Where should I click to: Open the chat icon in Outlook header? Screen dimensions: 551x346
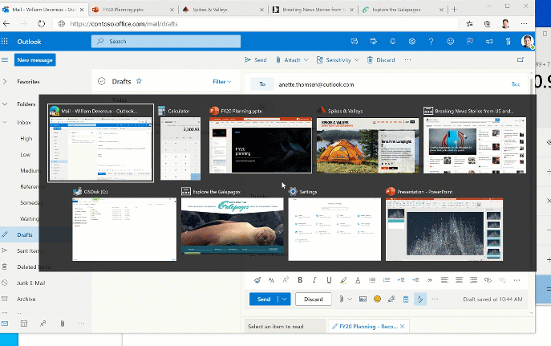355,42
